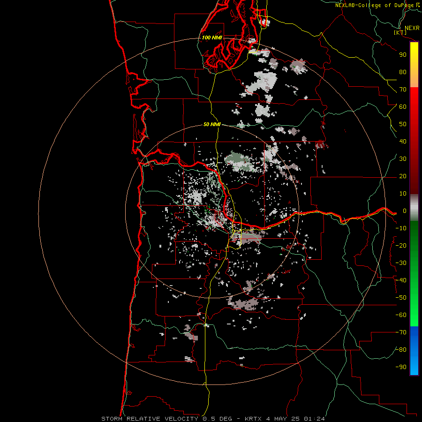422x422 pixels.
Task: Click the "KRTX" radar site identifier
Action: tap(253, 419)
